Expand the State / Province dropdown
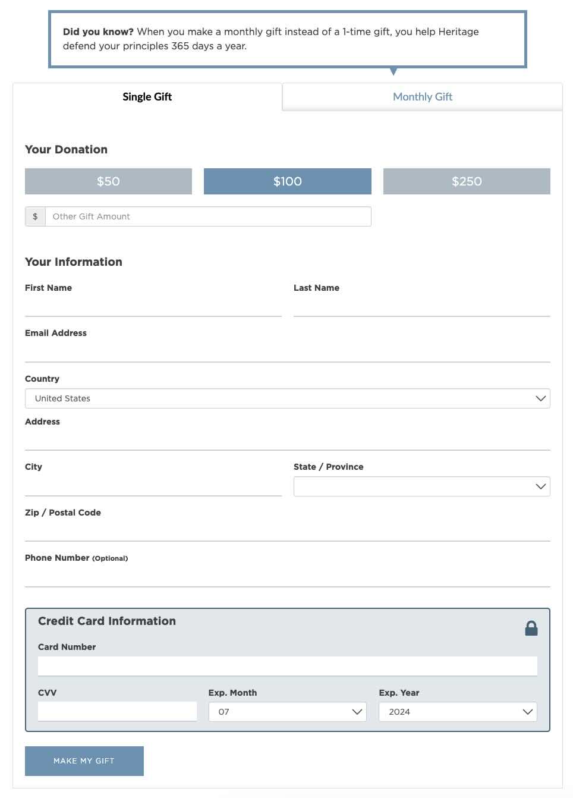The image size is (573, 798). click(422, 486)
